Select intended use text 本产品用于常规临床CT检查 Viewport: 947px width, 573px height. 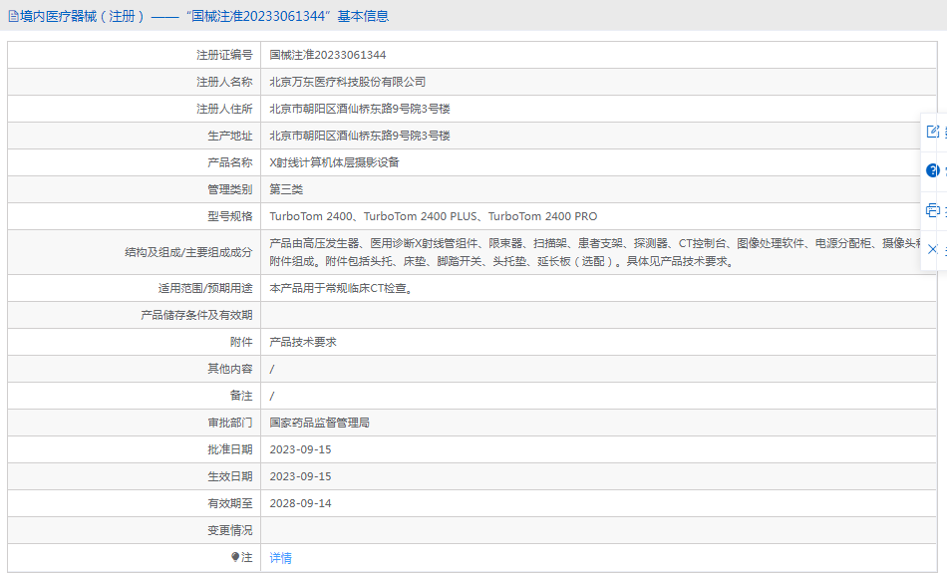tap(341, 289)
